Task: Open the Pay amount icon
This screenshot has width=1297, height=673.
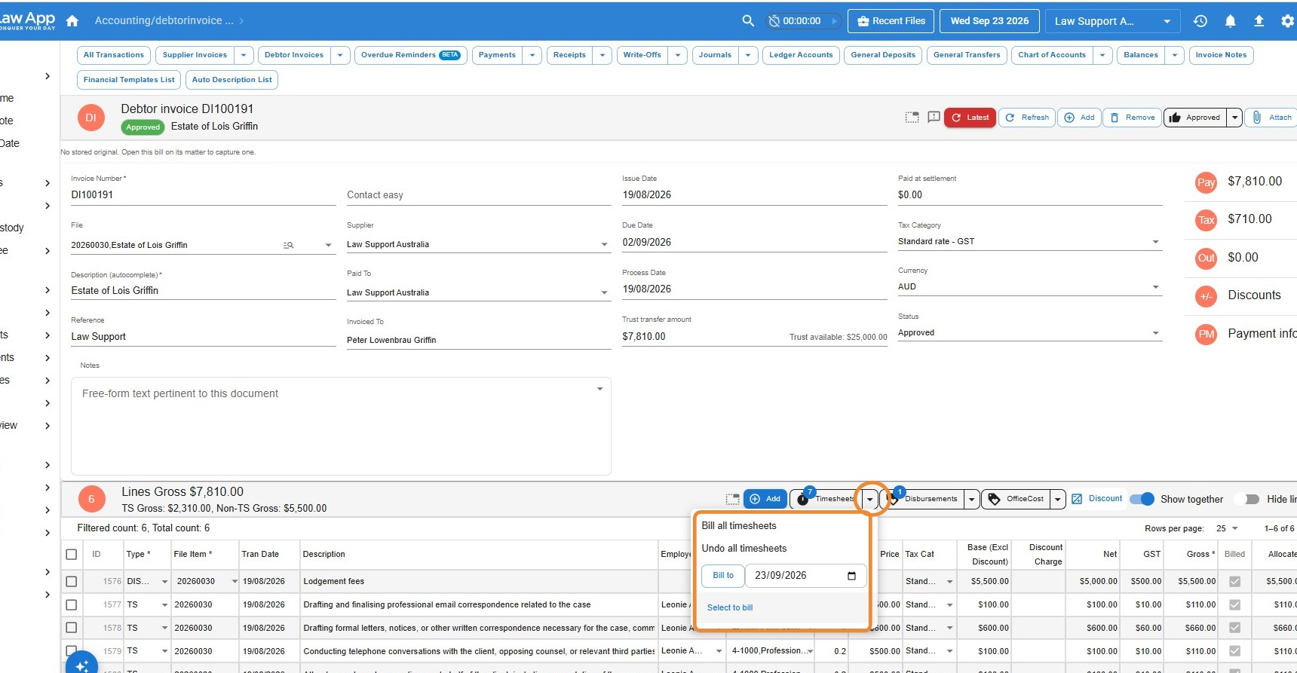Action: click(x=1207, y=182)
